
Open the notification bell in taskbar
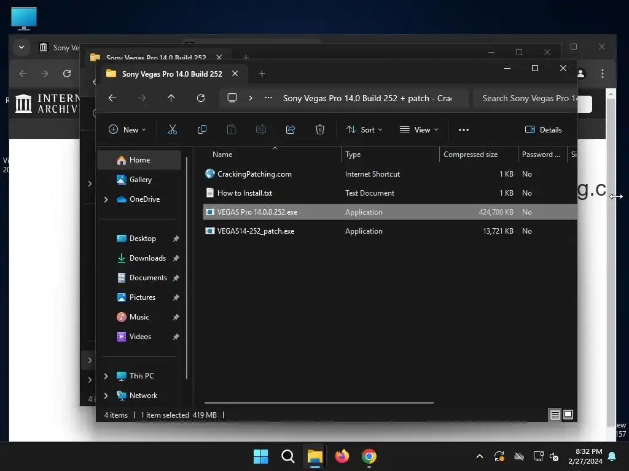coord(612,456)
